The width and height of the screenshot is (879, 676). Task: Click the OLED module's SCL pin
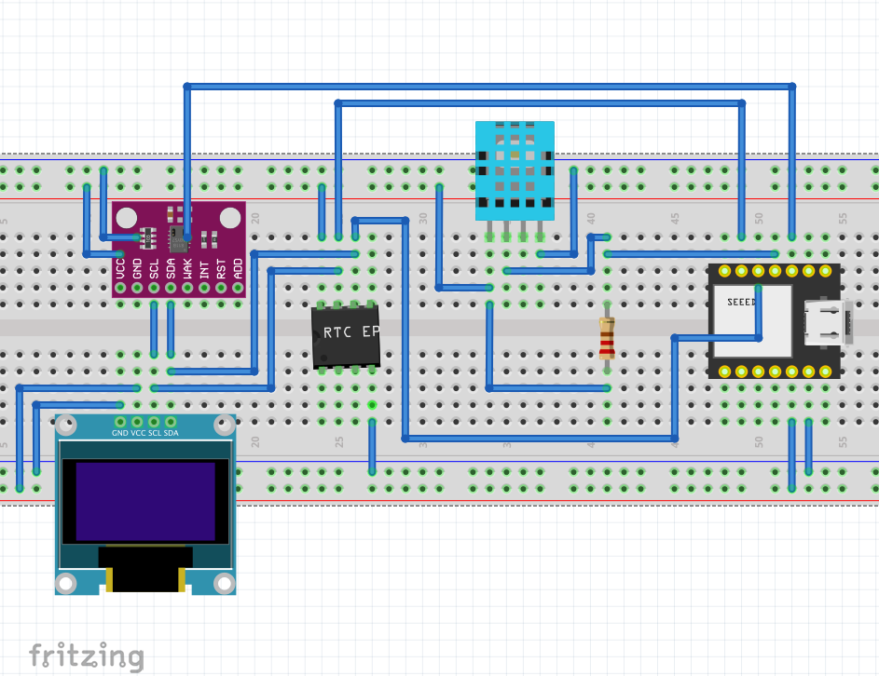pos(154,423)
